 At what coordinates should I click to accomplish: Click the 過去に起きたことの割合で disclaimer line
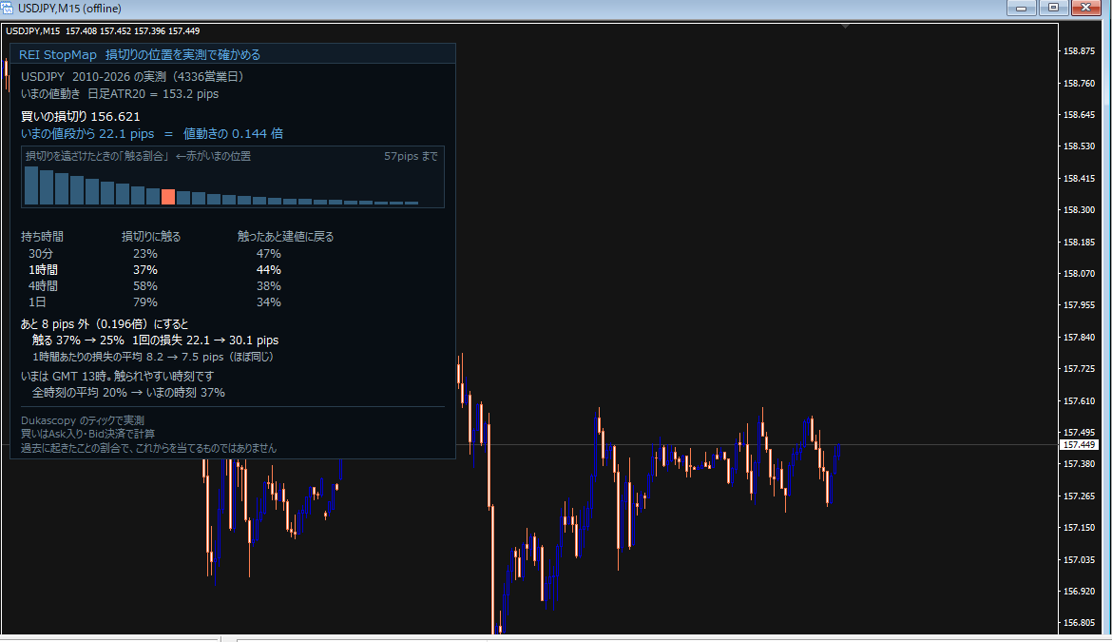[x=148, y=448]
